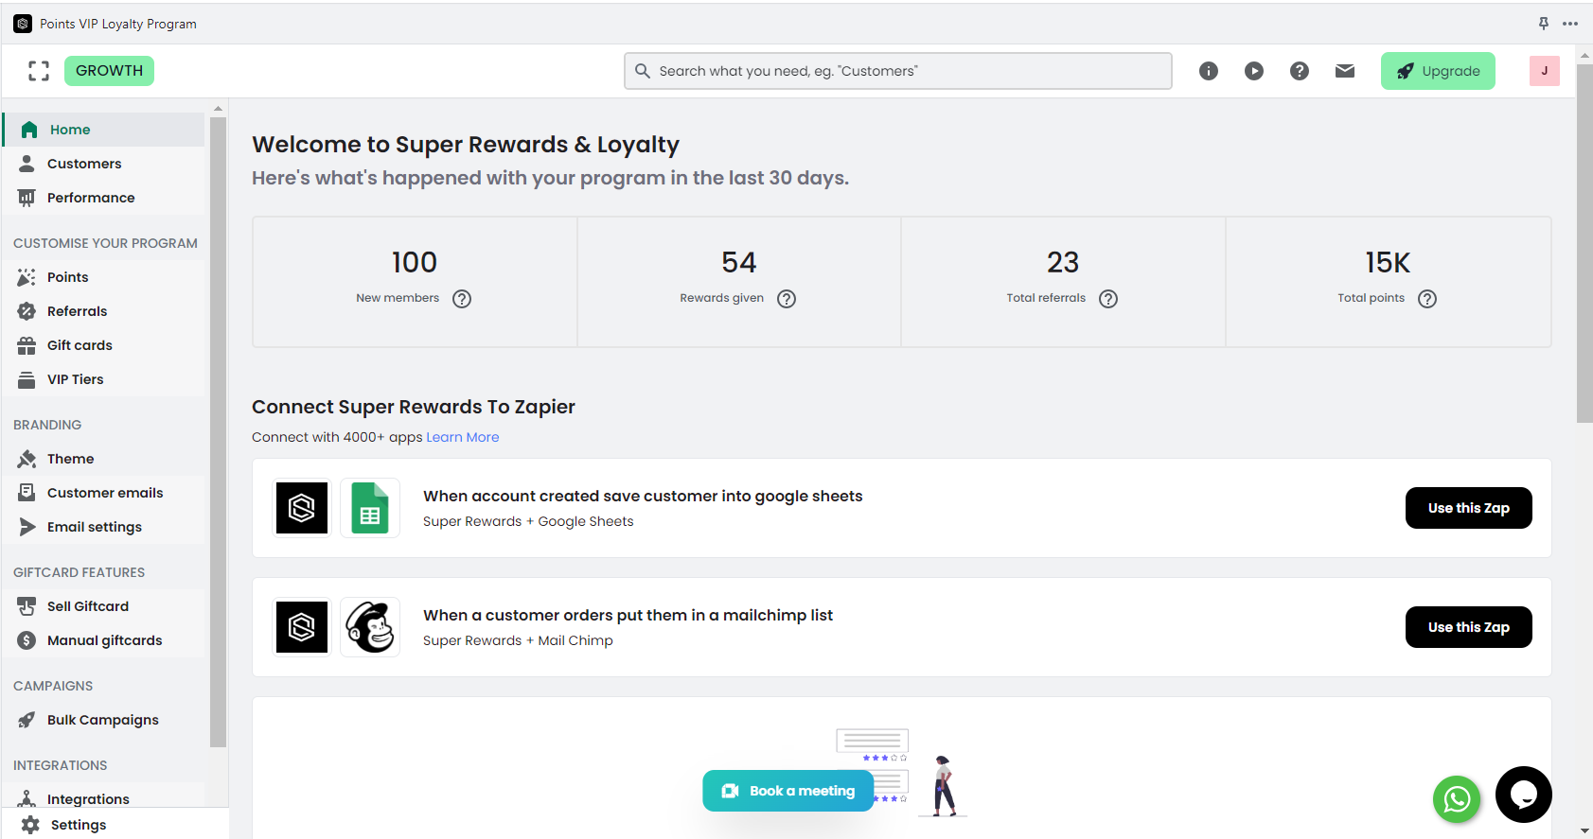
Task: Open the three-dot more options menu
Action: [x=1570, y=24]
